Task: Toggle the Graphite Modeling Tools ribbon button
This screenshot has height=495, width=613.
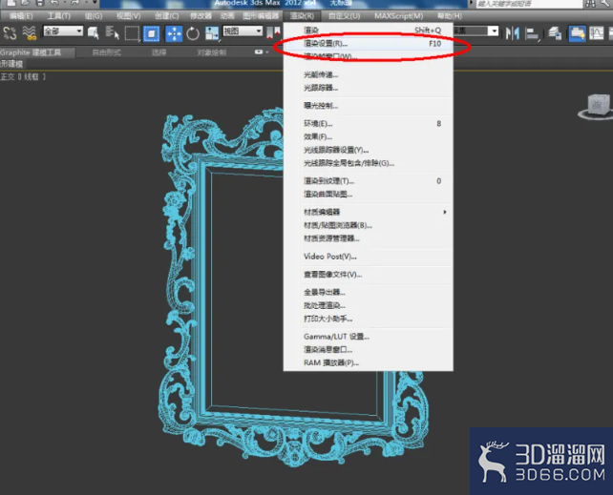Action: click(577, 33)
